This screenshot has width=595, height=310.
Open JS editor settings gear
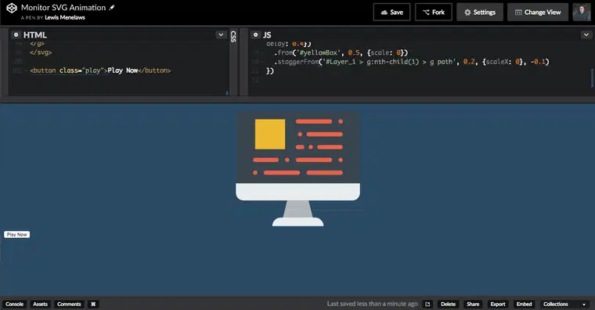(x=256, y=34)
